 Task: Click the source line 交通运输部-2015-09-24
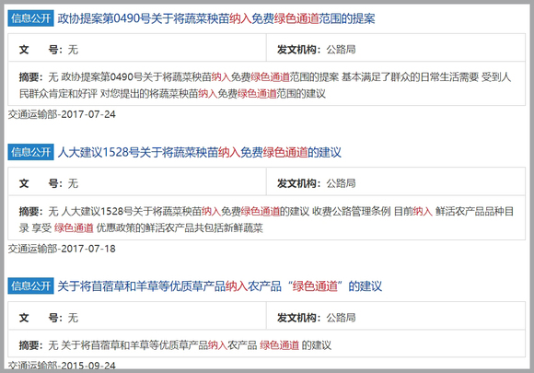[x=62, y=366]
